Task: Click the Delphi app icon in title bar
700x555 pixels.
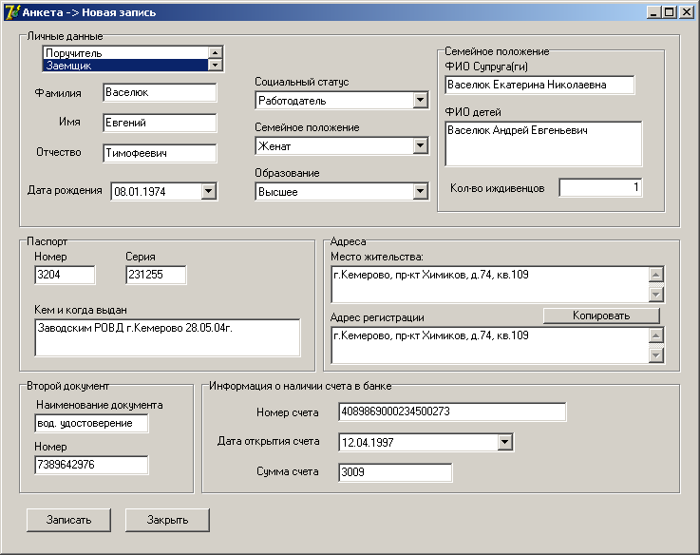Action: click(11, 11)
